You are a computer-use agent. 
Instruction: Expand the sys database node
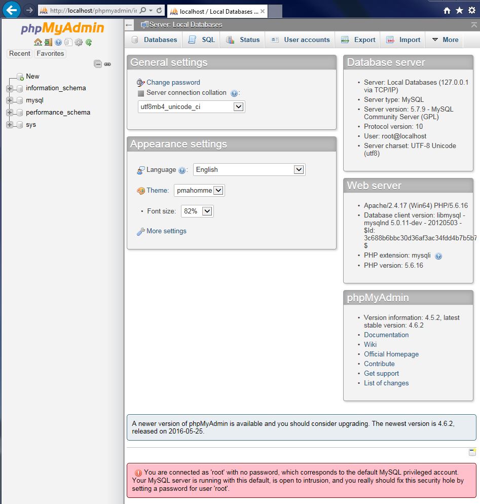point(10,125)
